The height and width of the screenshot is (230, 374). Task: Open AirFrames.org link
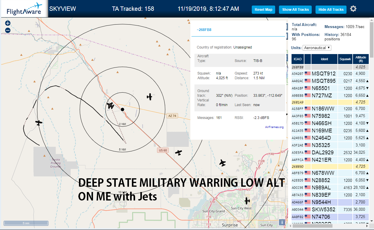coord(274,127)
